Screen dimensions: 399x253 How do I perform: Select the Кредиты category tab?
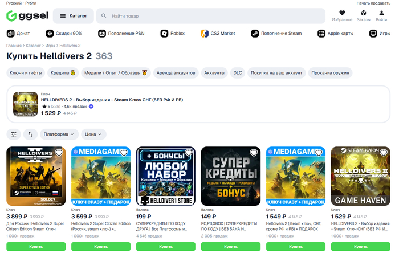63,73
